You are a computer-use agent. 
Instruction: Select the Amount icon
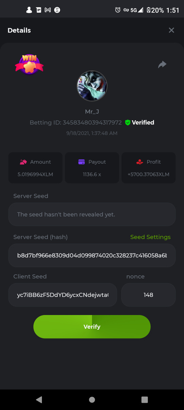coord(24,162)
